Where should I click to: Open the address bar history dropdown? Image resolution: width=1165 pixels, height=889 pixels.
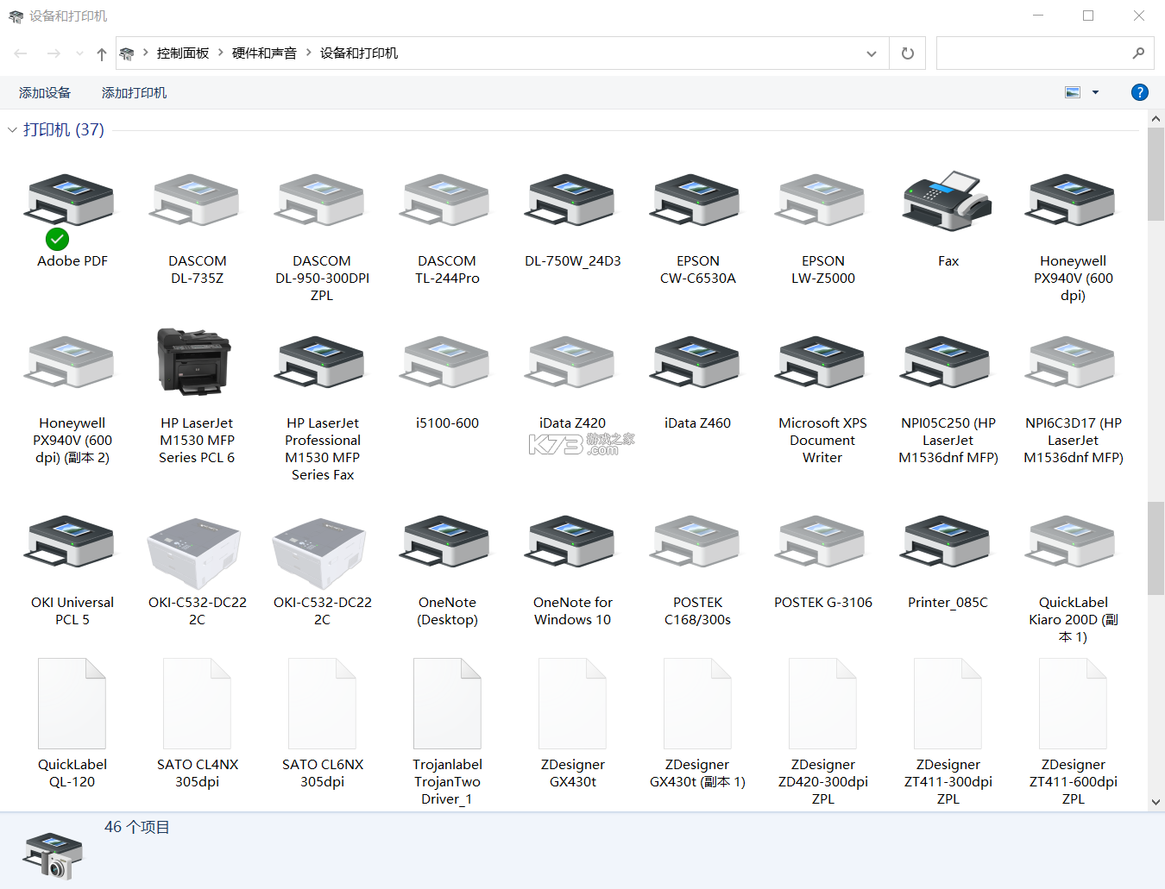(x=872, y=53)
